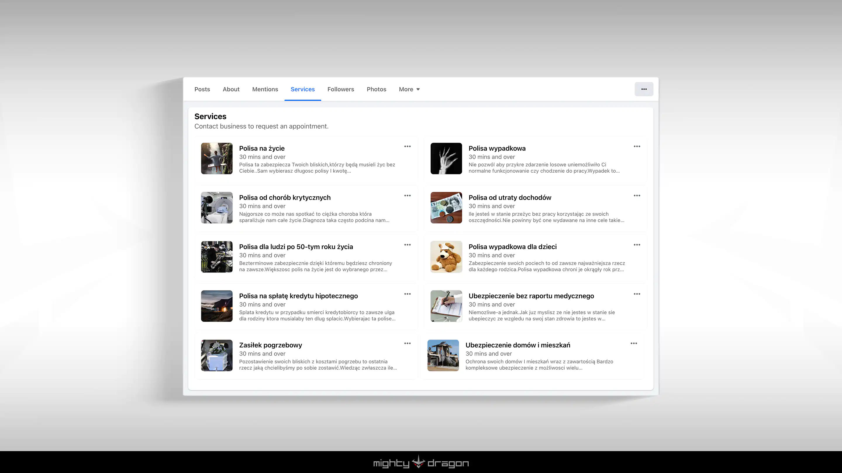Expand the More dropdown tab
Screen dimensions: 842x473
point(409,89)
